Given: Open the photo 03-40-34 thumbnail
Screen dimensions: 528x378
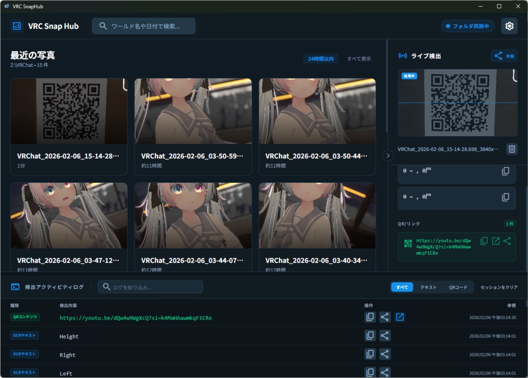Looking at the screenshot, I should coord(317,216).
